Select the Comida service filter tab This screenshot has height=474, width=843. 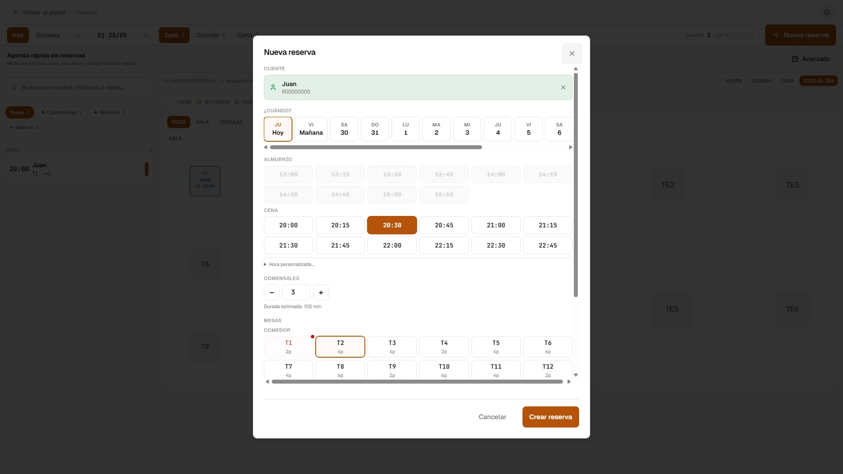point(211,35)
